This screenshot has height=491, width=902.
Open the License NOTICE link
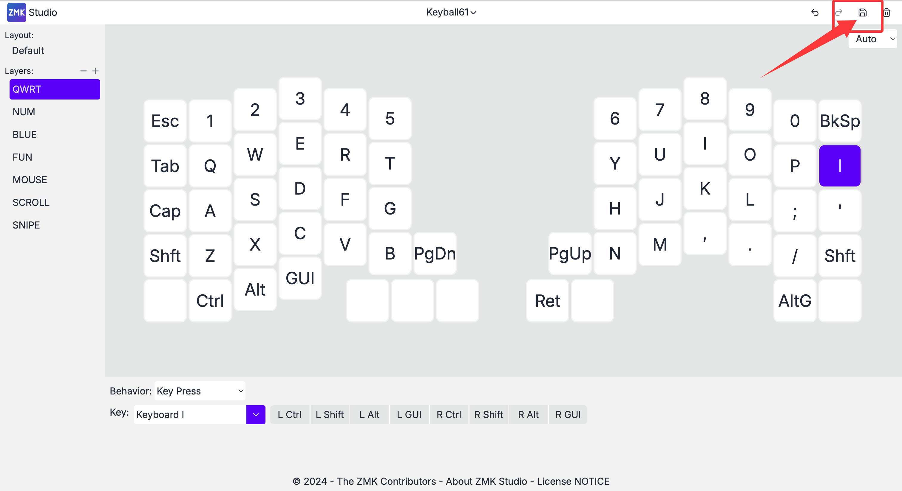(x=573, y=481)
